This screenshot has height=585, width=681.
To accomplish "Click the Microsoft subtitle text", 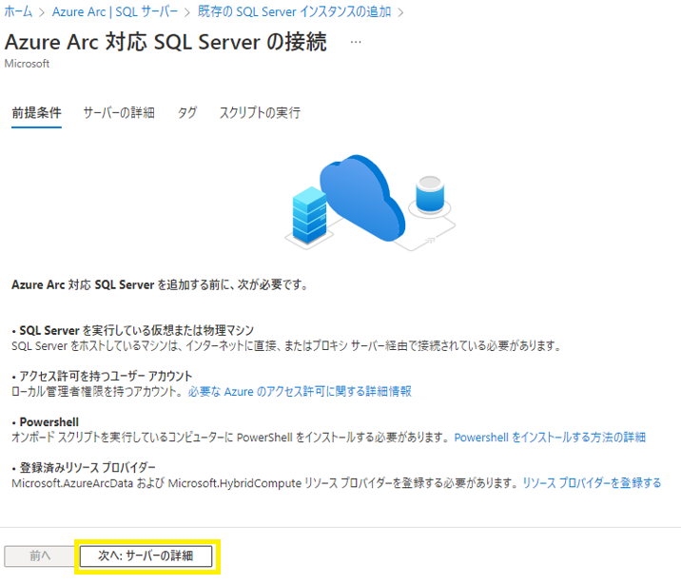I will (27, 64).
